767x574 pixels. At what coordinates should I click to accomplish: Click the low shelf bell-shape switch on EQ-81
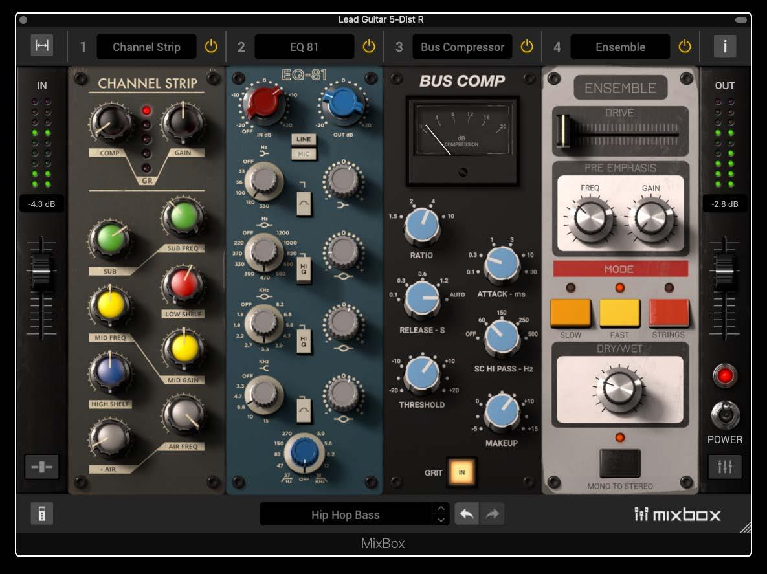point(304,203)
